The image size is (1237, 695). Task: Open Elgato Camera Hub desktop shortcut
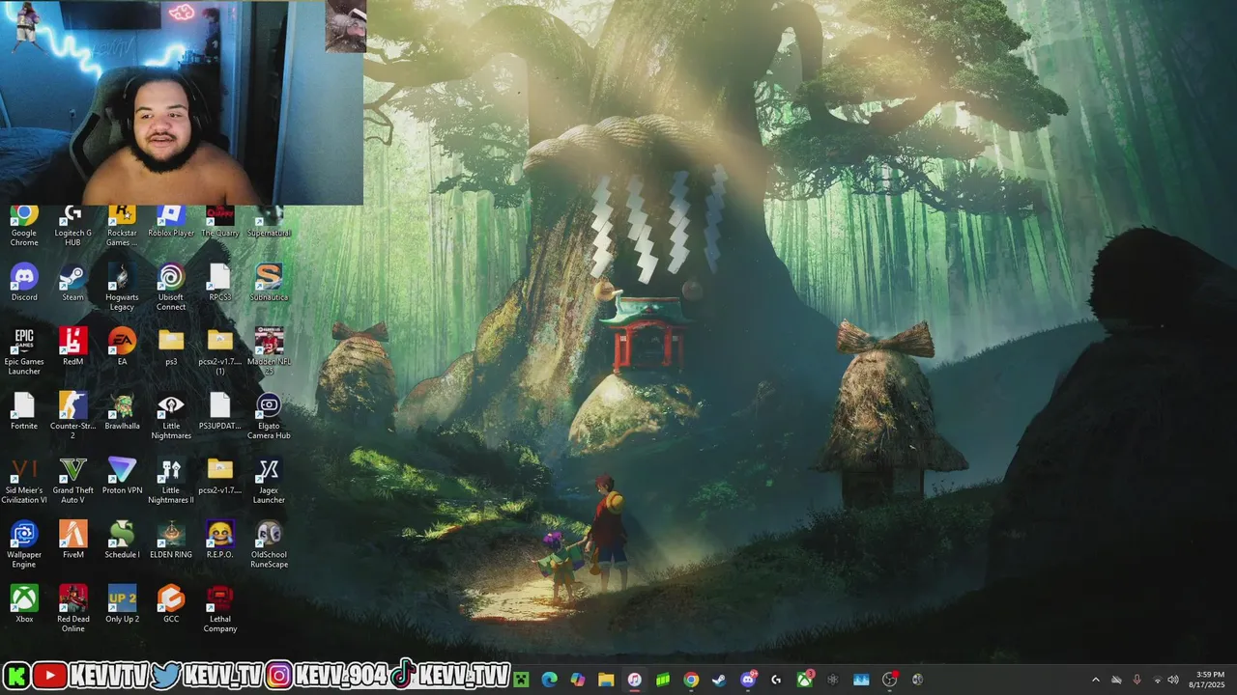(269, 415)
